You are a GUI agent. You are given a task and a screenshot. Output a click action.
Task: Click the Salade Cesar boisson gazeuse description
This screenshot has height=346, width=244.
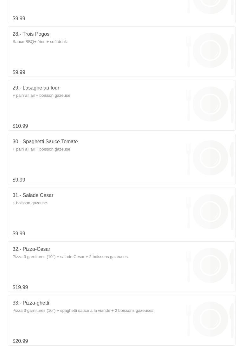[x=30, y=203]
